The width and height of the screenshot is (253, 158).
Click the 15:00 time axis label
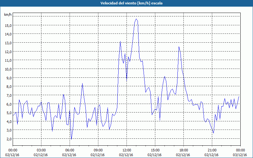[155, 150]
